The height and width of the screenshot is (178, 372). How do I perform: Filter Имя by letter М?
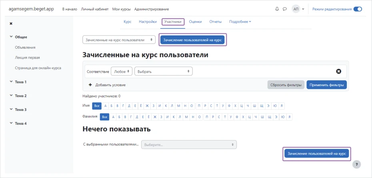(179, 106)
